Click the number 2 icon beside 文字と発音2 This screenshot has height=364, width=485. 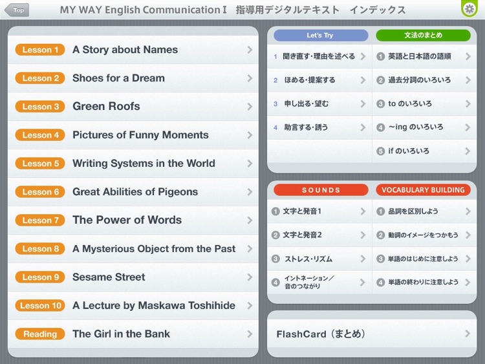click(275, 235)
